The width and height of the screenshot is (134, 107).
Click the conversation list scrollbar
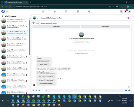pos(29,37)
